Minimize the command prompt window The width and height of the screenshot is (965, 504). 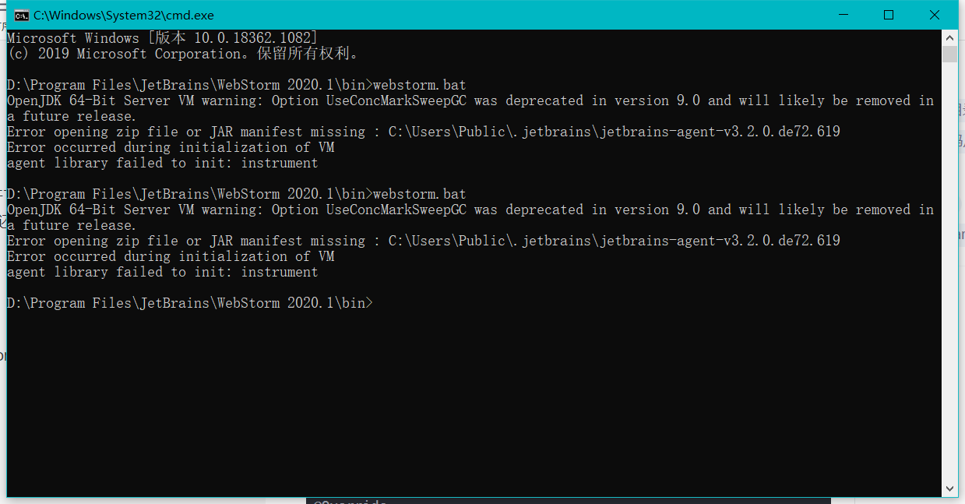pos(843,15)
